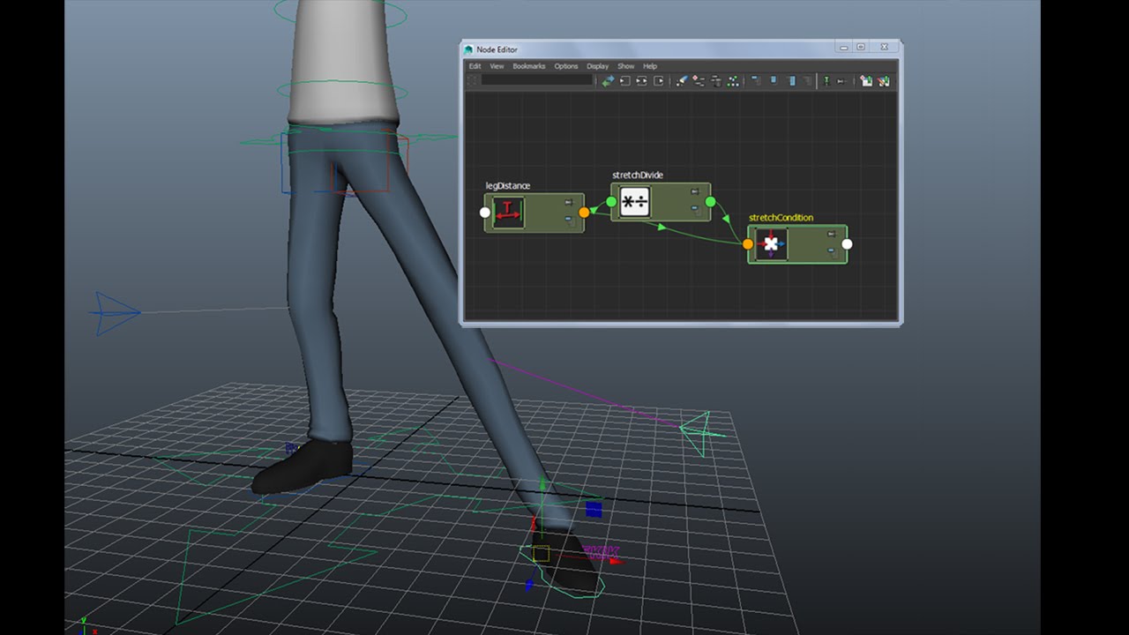Select the stretchCondition node's arrows icon
The width and height of the screenshot is (1129, 635).
tap(771, 244)
